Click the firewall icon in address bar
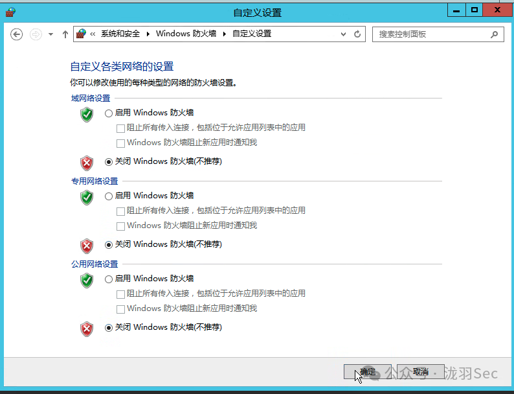Screen dimensions: 514x394 point(81,34)
